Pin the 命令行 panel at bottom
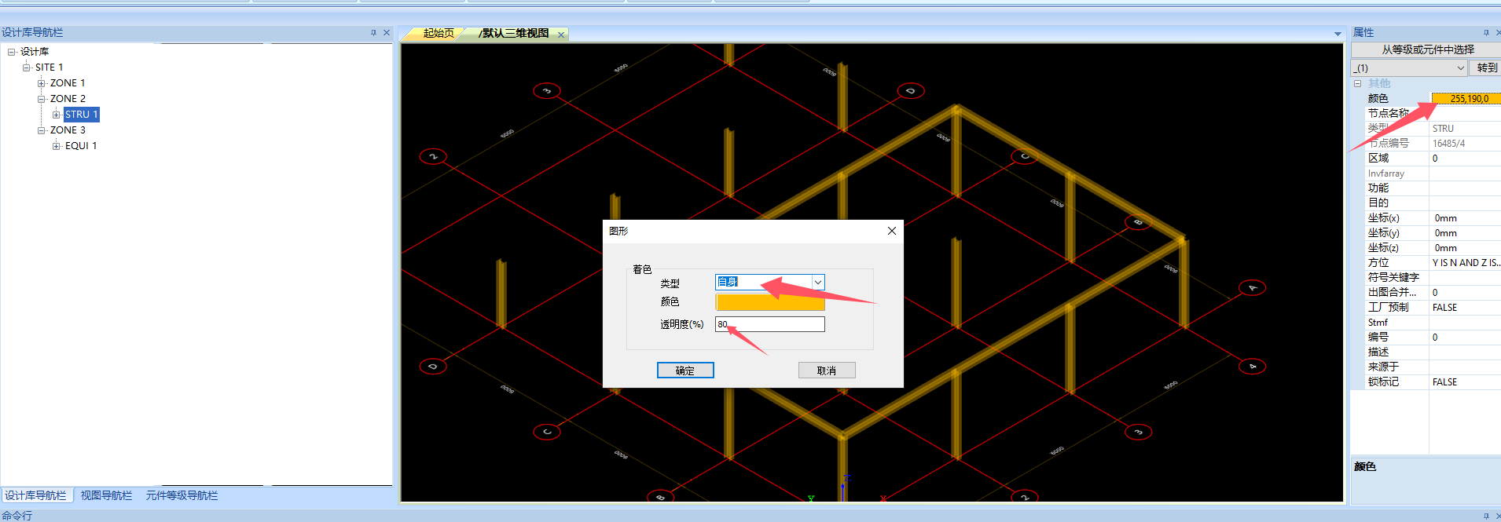The height and width of the screenshot is (522, 1501). 1486,516
